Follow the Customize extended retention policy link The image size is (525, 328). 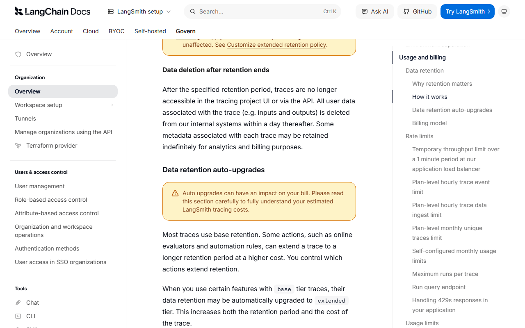point(276,45)
